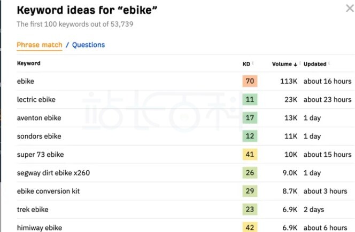Open the Questions tab
The height and width of the screenshot is (232, 355).
pos(88,45)
